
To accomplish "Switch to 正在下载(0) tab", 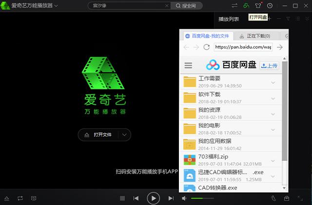I will [255, 36].
